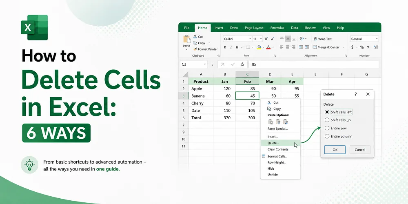Increase font size with the larger A
Screen dimensions: 408x204
266,39
